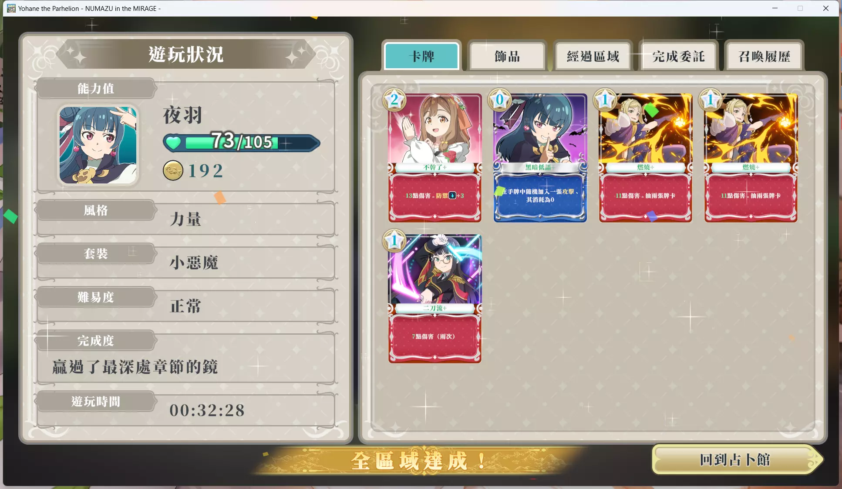This screenshot has height=489, width=842.
Task: Click the gold fish coin icon
Action: coord(173,170)
